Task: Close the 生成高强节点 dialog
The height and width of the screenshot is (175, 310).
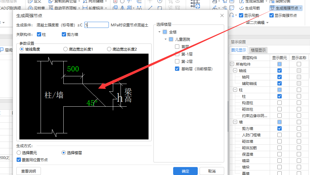Action: click(x=222, y=16)
